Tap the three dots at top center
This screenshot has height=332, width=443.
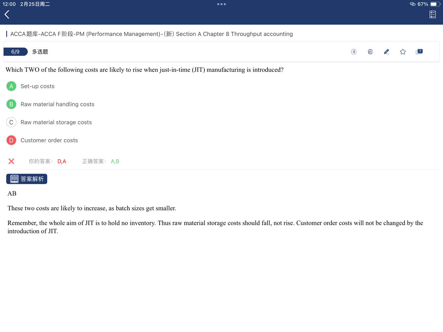pos(221,4)
